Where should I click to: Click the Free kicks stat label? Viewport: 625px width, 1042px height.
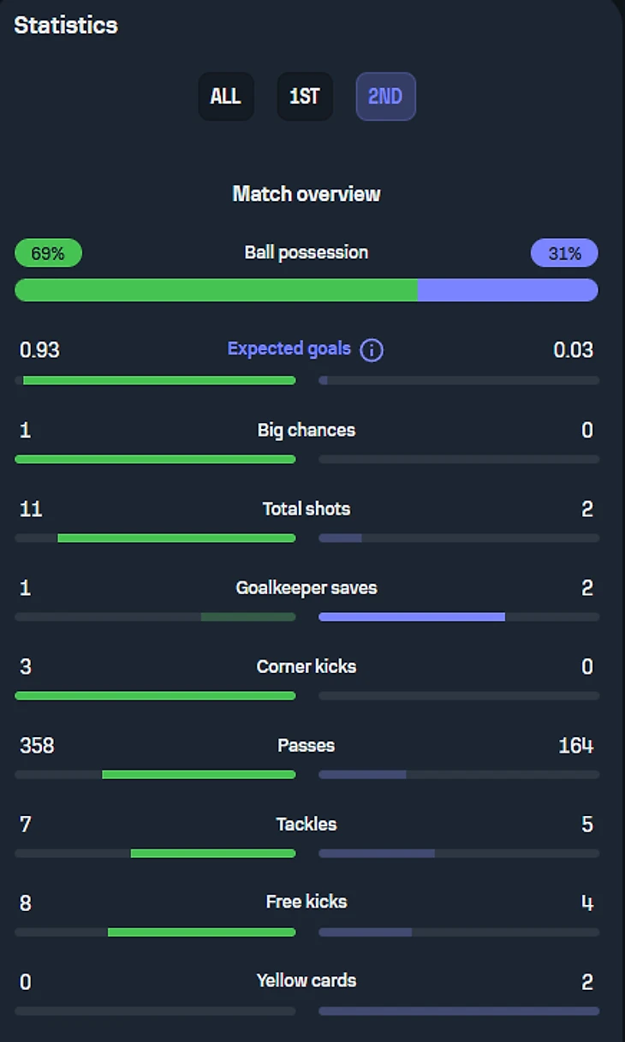[307, 902]
